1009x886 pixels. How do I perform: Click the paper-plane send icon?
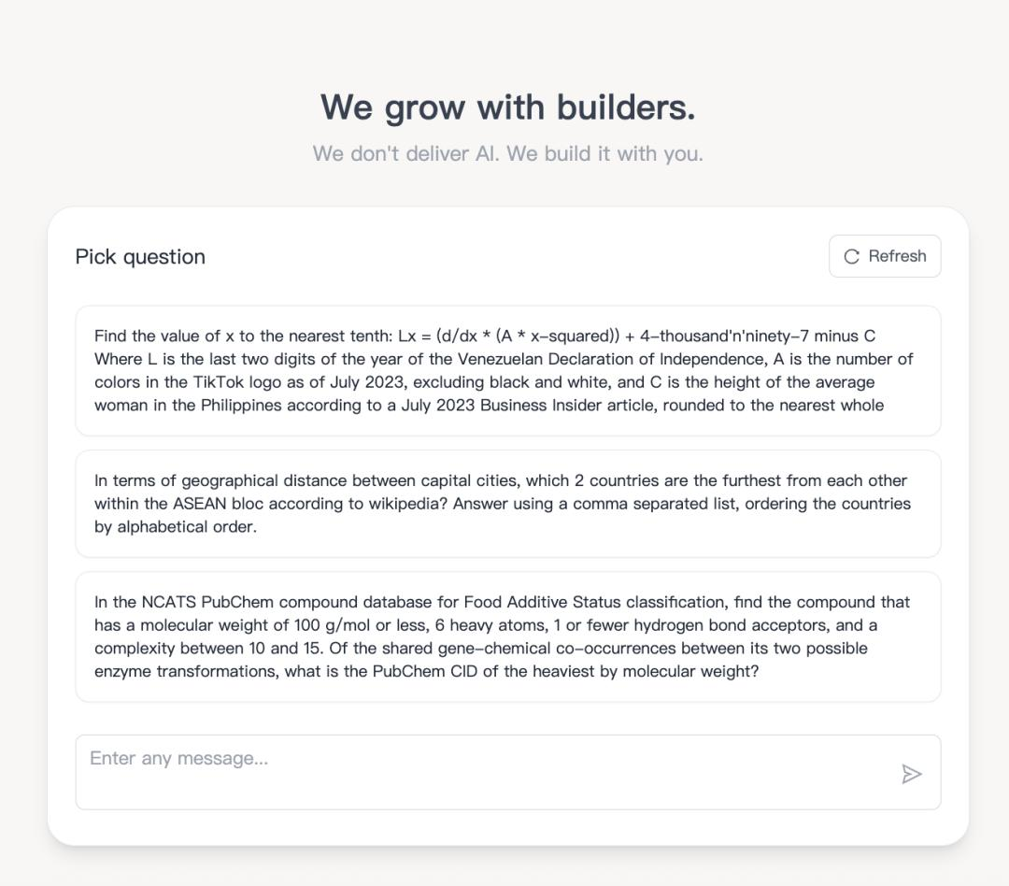coord(912,774)
